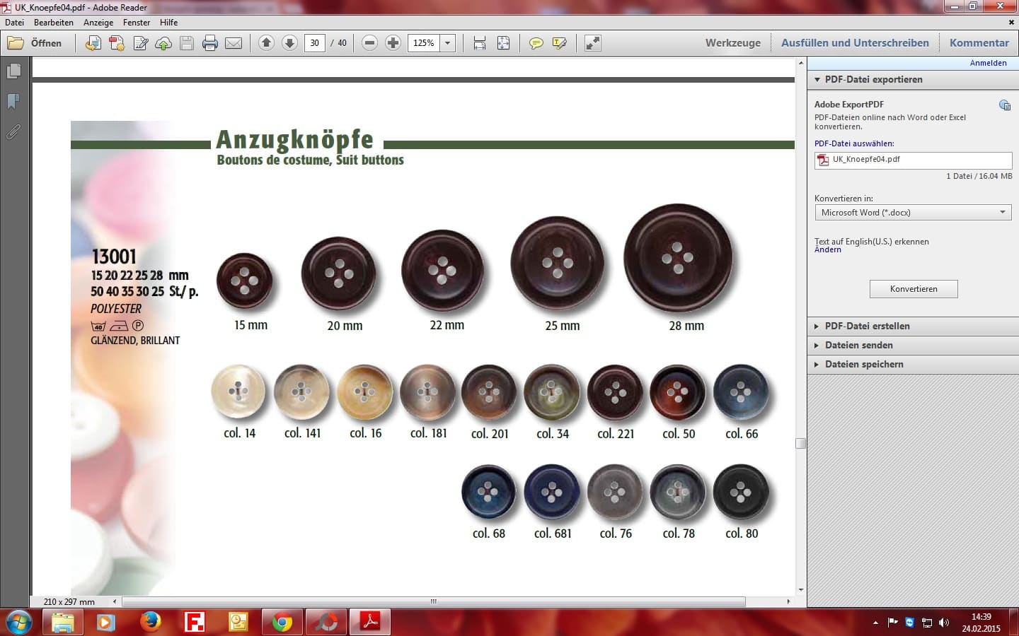The image size is (1019, 636).
Task: Click the vertical scrollbar thumb
Action: coord(801,443)
